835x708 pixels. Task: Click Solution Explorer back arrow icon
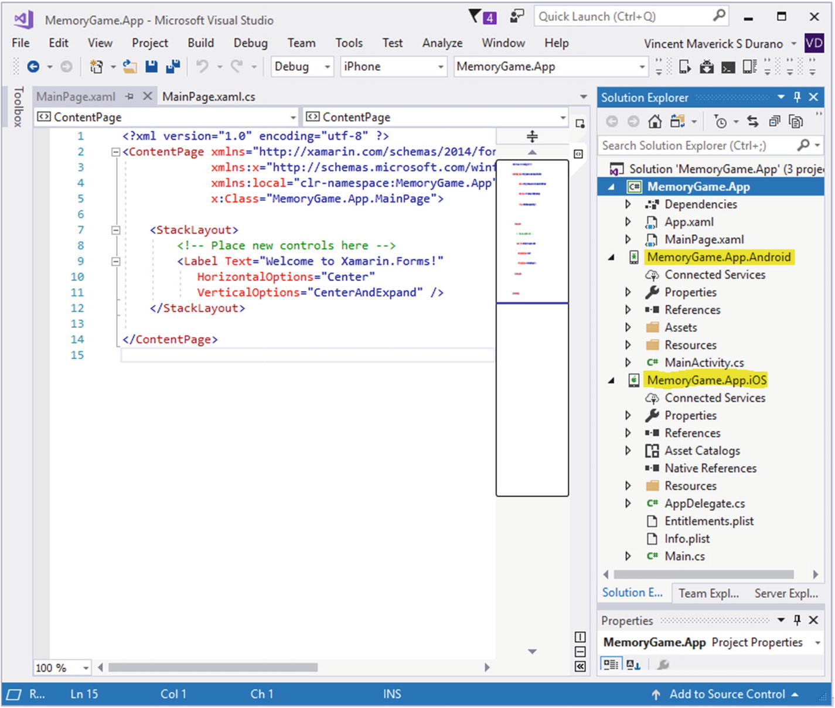click(612, 122)
